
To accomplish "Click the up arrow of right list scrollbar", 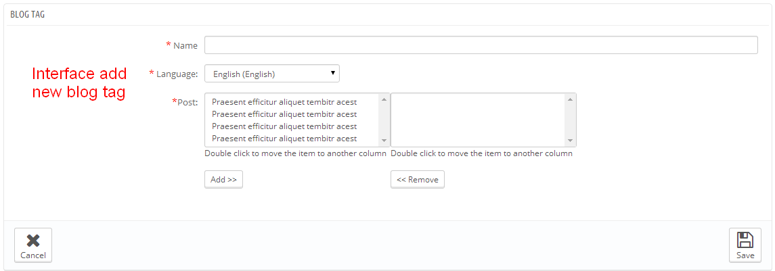I will tap(571, 99).
